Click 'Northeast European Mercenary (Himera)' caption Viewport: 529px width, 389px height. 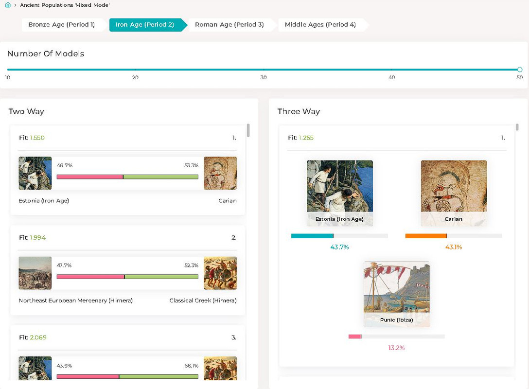point(75,301)
